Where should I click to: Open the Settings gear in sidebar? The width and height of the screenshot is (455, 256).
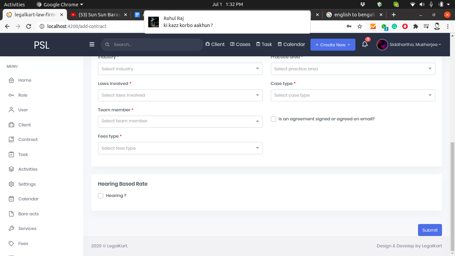pos(11,184)
